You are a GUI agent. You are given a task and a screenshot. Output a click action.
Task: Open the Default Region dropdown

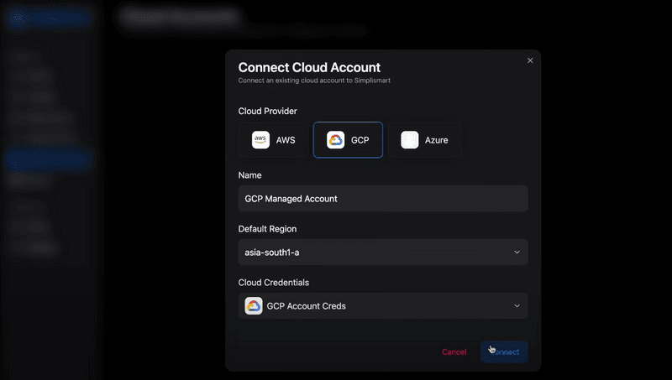point(383,252)
